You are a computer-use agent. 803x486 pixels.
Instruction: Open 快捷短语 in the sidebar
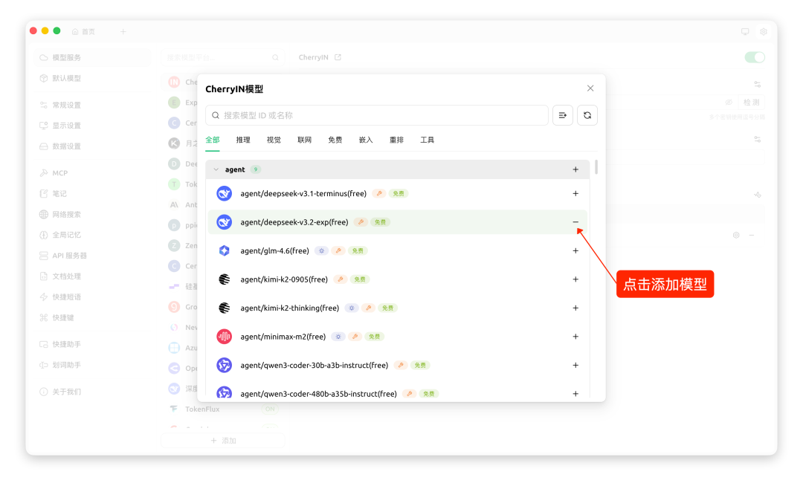pyautogui.click(x=92, y=297)
